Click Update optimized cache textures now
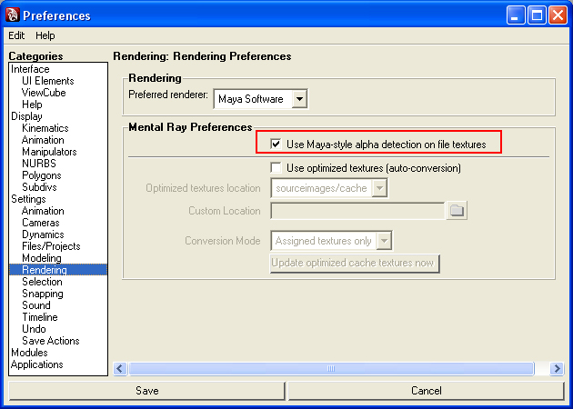Image resolution: width=573 pixels, height=409 pixels. click(x=355, y=264)
